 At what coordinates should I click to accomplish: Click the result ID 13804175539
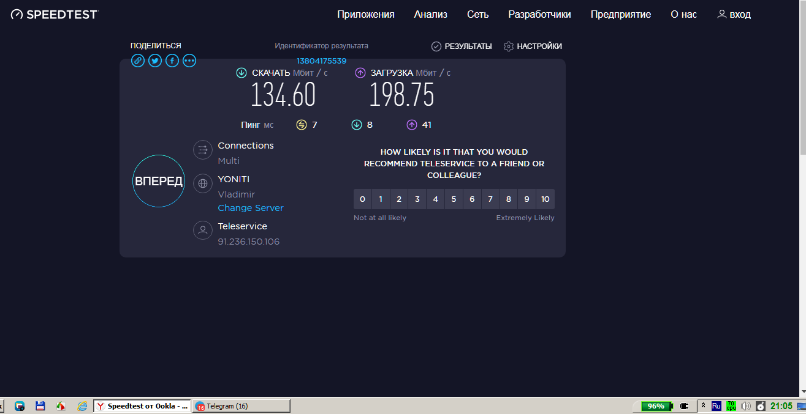tap(321, 61)
